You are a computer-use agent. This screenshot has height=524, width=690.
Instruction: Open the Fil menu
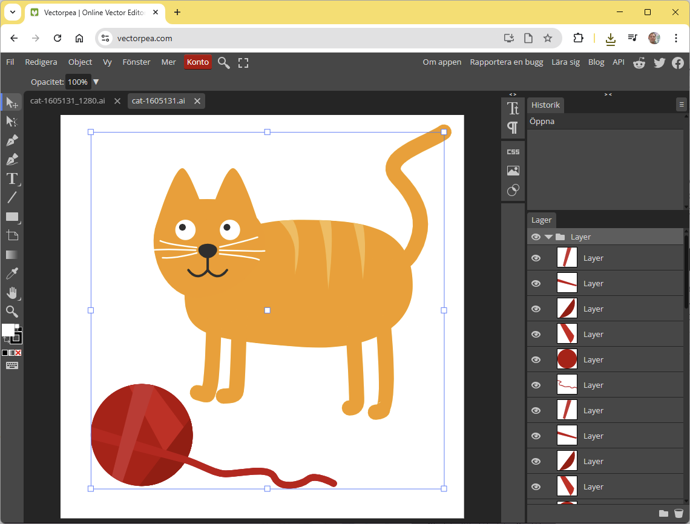coord(10,62)
